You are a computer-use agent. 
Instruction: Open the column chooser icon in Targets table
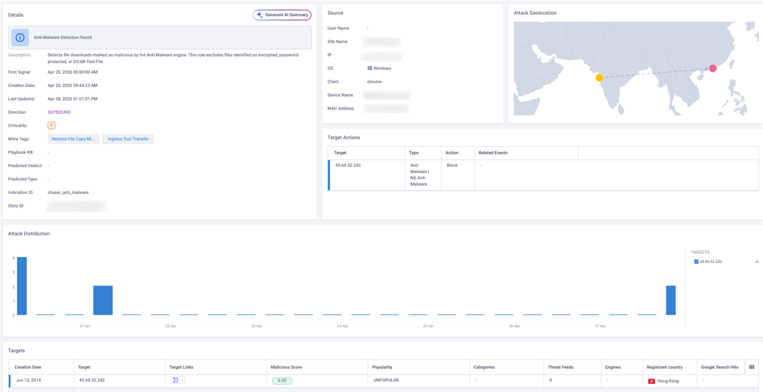752,367
